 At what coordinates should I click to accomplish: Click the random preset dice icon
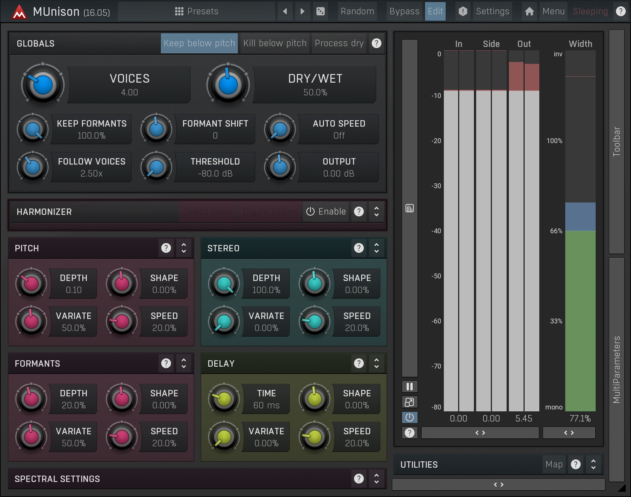tap(321, 11)
